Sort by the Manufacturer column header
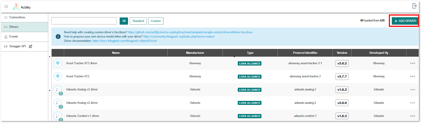 (x=195, y=53)
